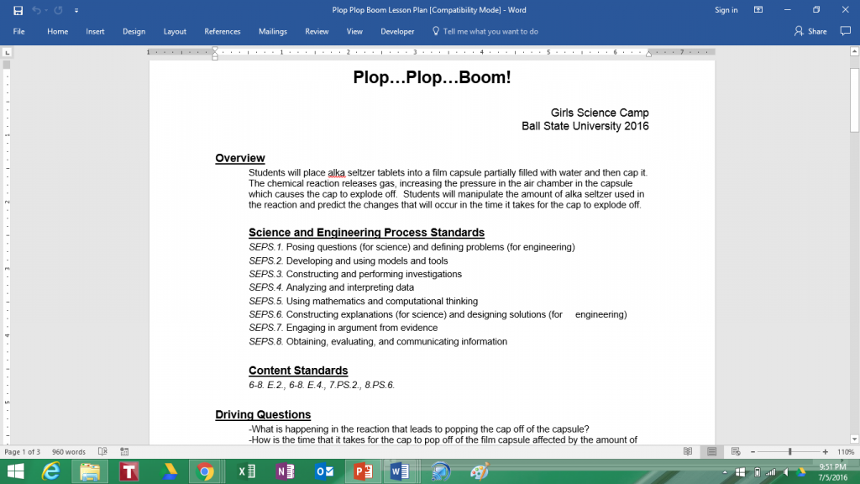Click the Undo arrow icon
Image resolution: width=860 pixels, height=484 pixels.
pyautogui.click(x=36, y=10)
